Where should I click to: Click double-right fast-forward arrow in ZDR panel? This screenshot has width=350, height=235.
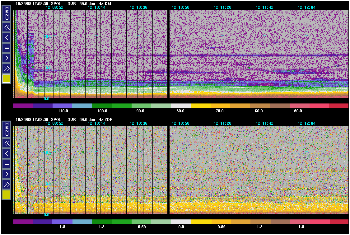(7, 184)
